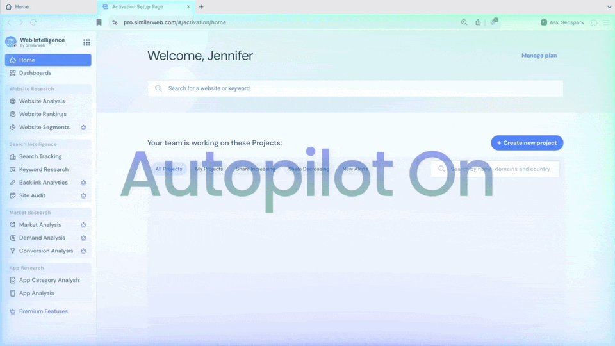Image resolution: width=615 pixels, height=346 pixels.
Task: Click the Website Analysis globe icon
Action: click(13, 101)
